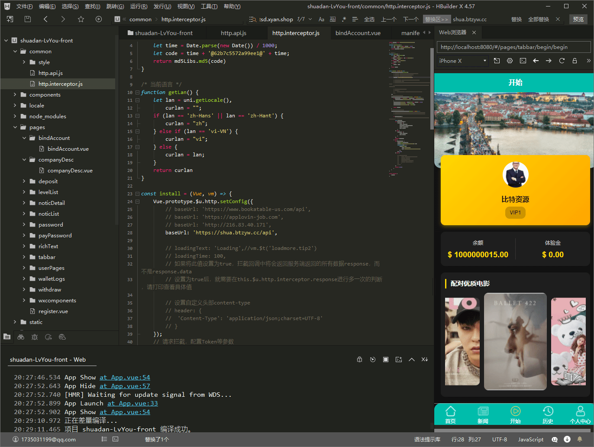This screenshot has height=447, width=594.
Task: Switch to bindAccount.vue tab
Action: coord(358,33)
